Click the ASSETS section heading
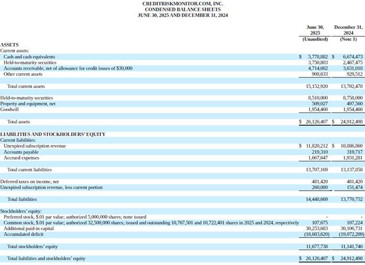 pyautogui.click(x=10, y=45)
